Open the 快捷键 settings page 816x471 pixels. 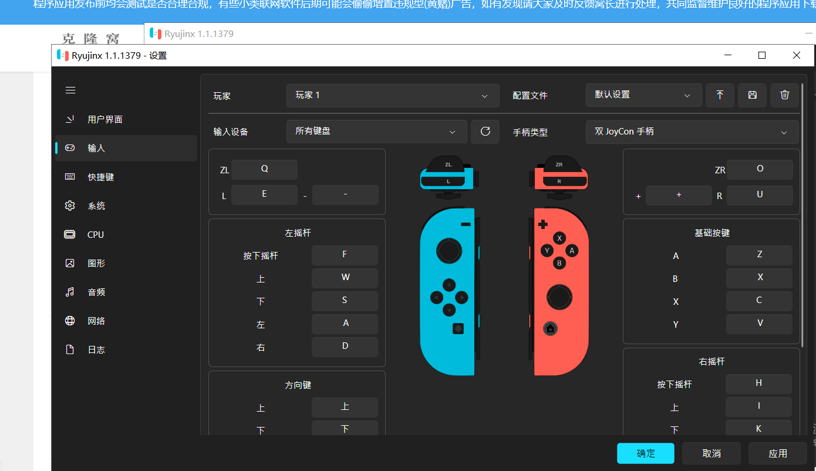[x=126, y=177]
